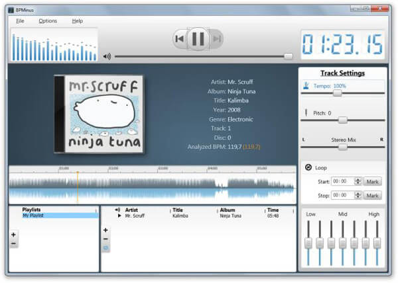
Task: Pause playback with the center pause button
Action: click(x=198, y=39)
